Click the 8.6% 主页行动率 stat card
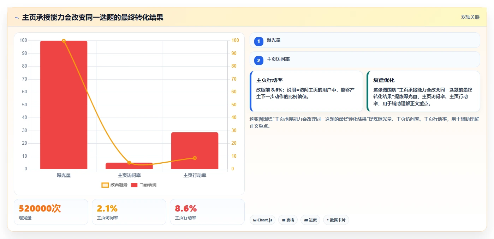Viewport: 494px width, 239px height. click(207, 212)
